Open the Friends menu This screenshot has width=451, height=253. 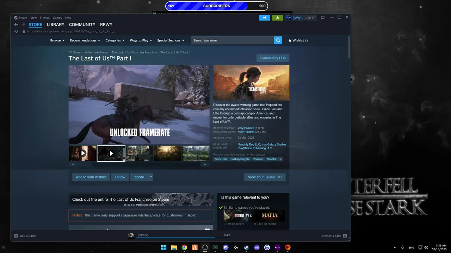(45, 18)
